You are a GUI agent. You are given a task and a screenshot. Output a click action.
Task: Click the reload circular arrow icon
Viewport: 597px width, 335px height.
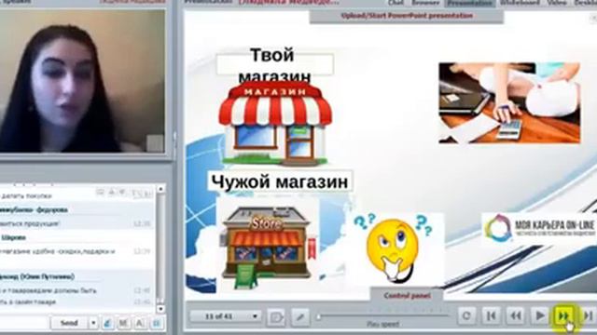(x=466, y=315)
